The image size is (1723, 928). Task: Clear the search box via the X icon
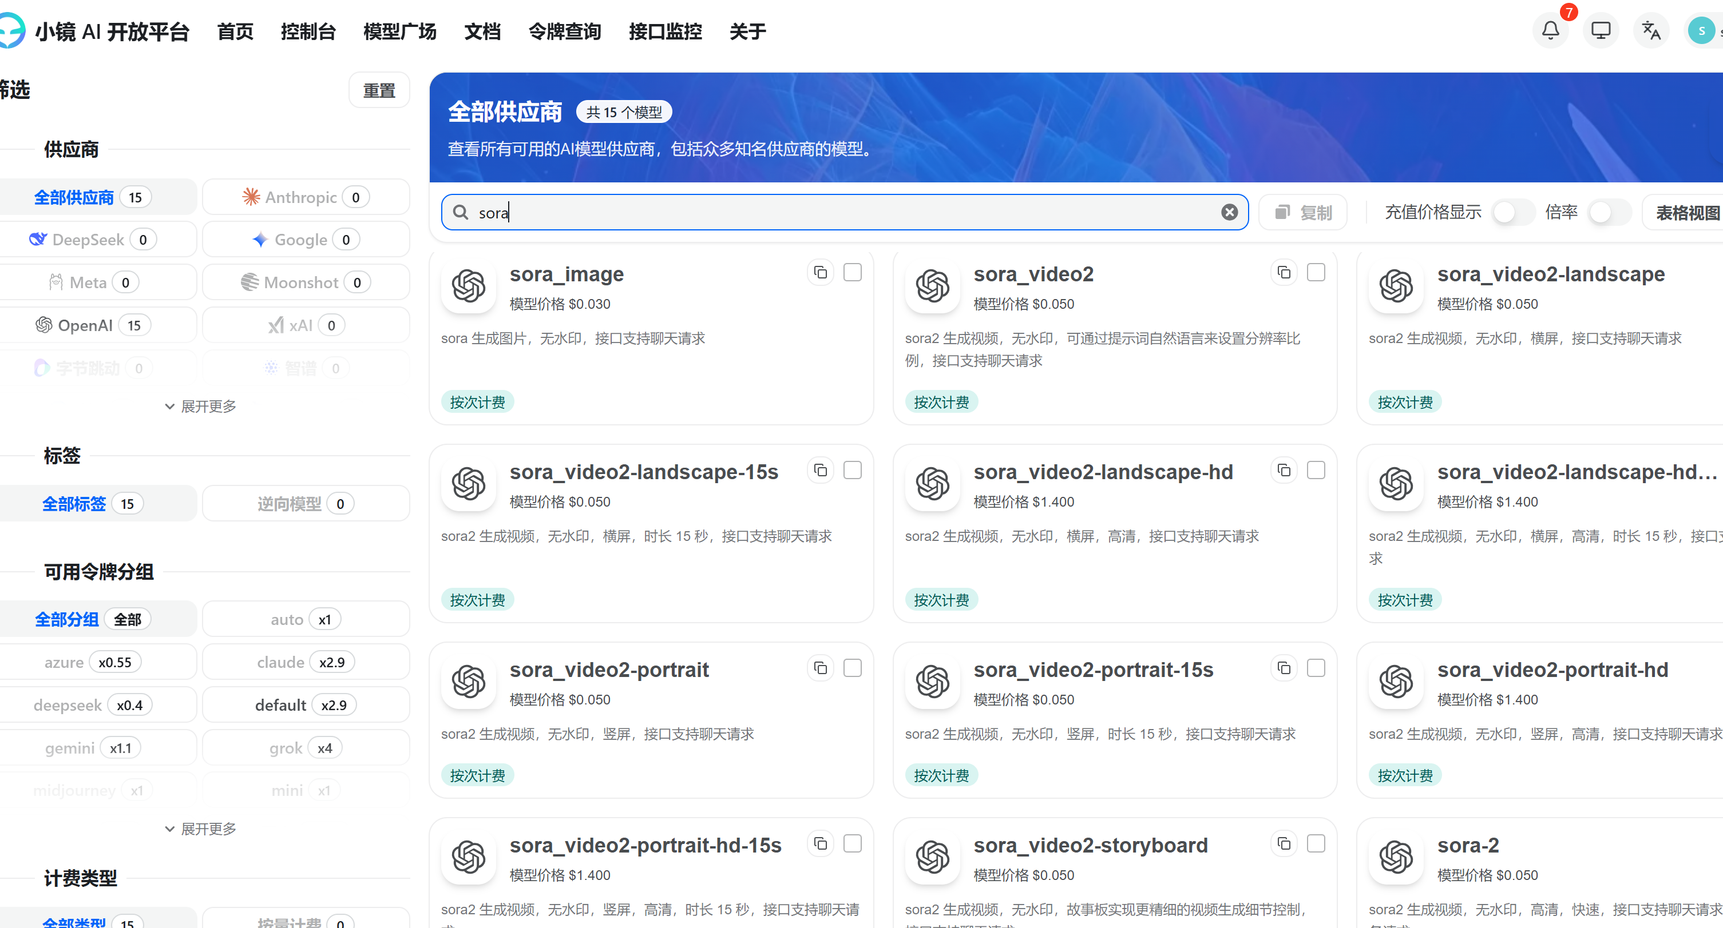1229,212
